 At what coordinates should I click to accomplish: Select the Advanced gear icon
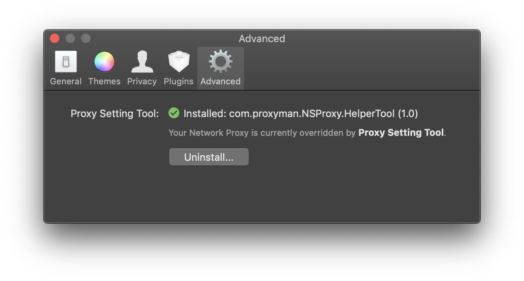coord(221,62)
